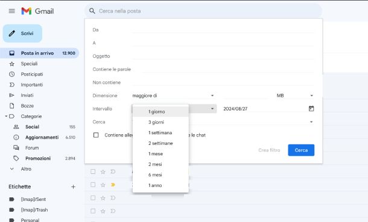Star the first visible email row
The width and height of the screenshot is (368, 222).
pyautogui.click(x=103, y=171)
